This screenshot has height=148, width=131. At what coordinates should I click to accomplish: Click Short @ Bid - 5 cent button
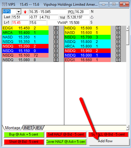(x=24, y=142)
